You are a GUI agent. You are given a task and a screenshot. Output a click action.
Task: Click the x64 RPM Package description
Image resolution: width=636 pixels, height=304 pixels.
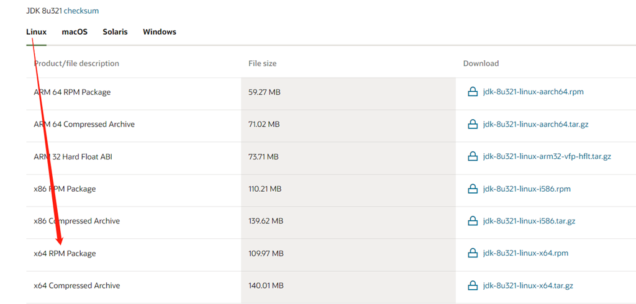click(x=65, y=253)
